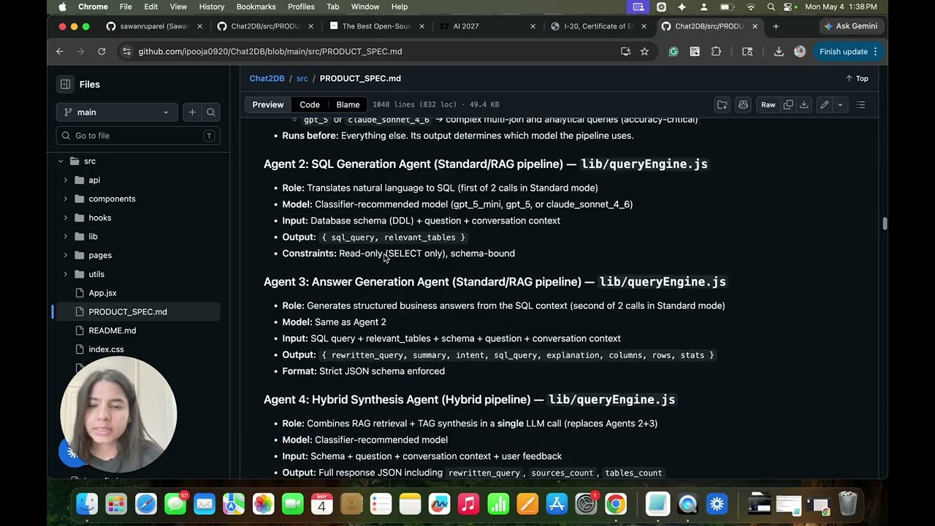Edit the file with the pencil icon
935x526 pixels.
pyautogui.click(x=824, y=104)
